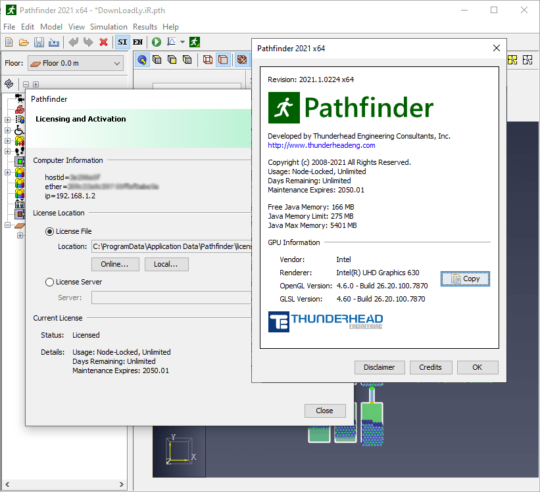Expand all tree nodes with plus icon
Image resolution: width=540 pixels, height=492 pixels.
36,84
